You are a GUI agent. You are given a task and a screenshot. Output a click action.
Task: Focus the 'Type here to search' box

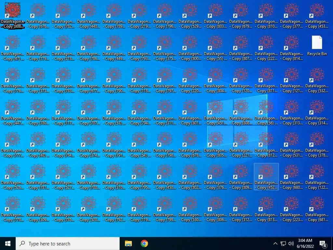coord(68,243)
